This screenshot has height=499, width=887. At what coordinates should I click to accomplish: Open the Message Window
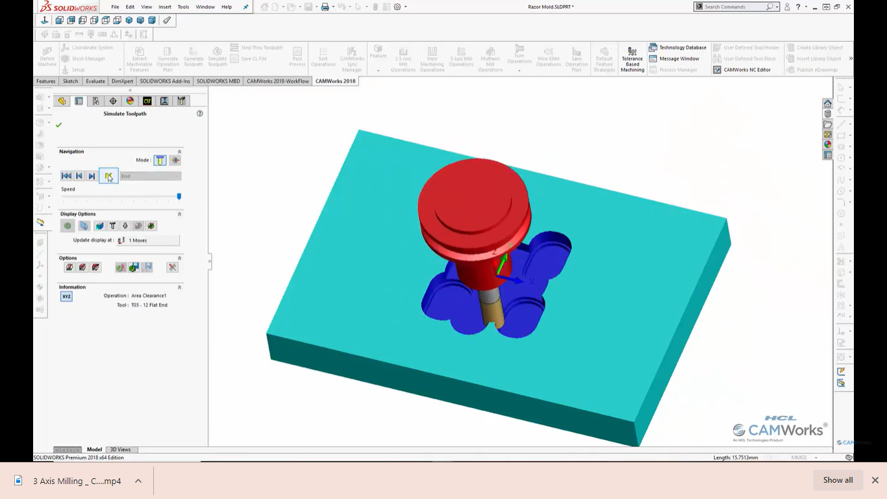[673, 58]
